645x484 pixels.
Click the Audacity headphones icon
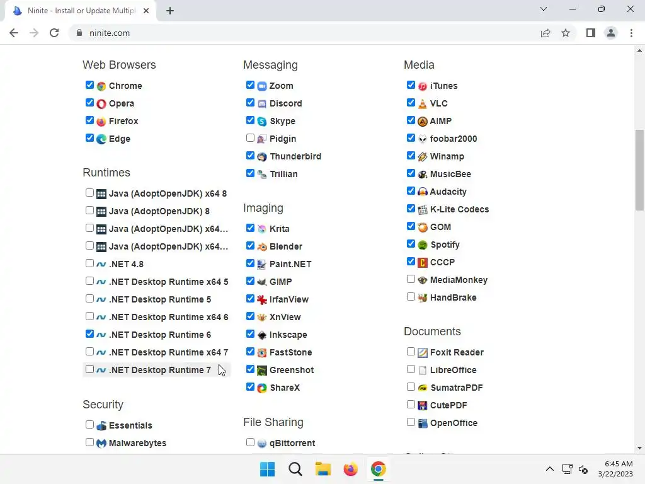point(423,192)
